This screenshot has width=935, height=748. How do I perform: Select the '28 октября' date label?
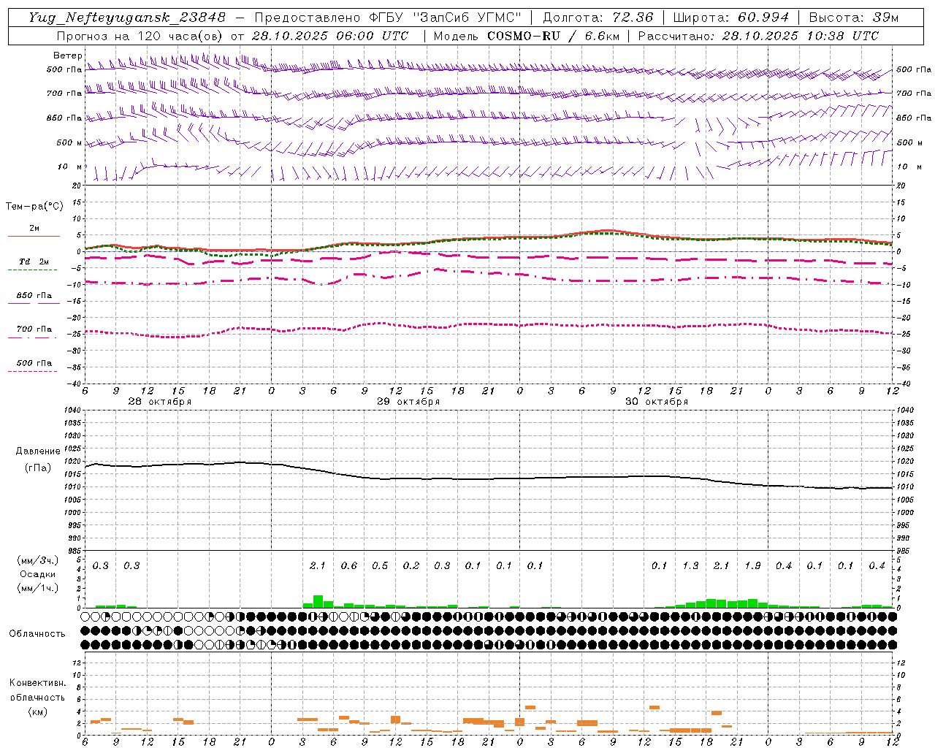[160, 402]
